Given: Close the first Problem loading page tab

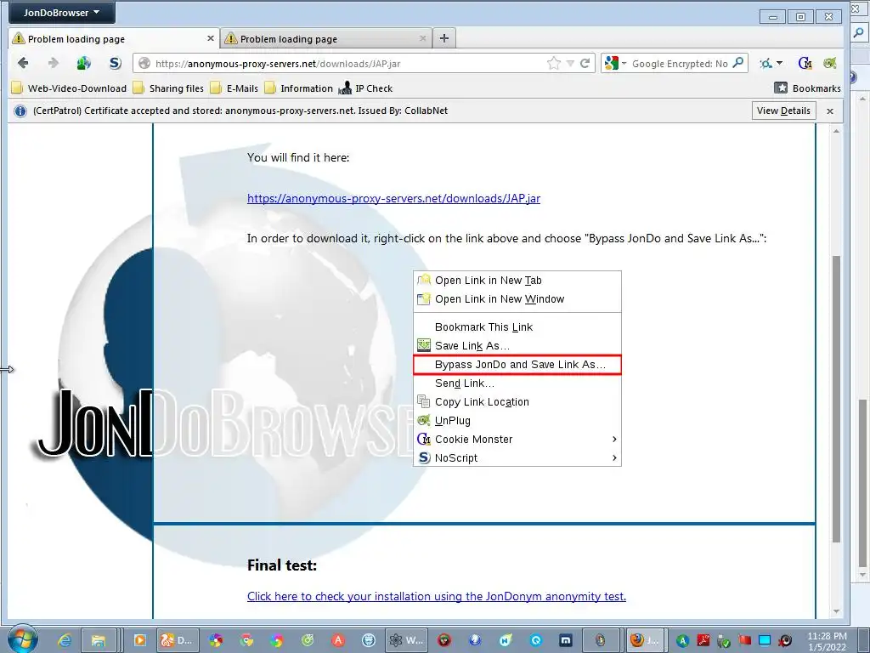Looking at the screenshot, I should tap(211, 38).
